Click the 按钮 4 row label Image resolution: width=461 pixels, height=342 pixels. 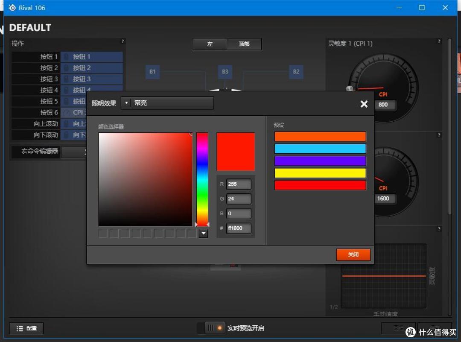click(49, 90)
